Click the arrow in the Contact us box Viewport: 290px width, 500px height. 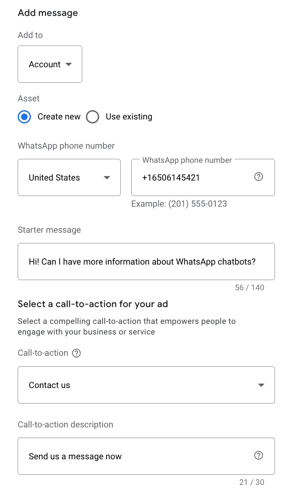coord(261,385)
